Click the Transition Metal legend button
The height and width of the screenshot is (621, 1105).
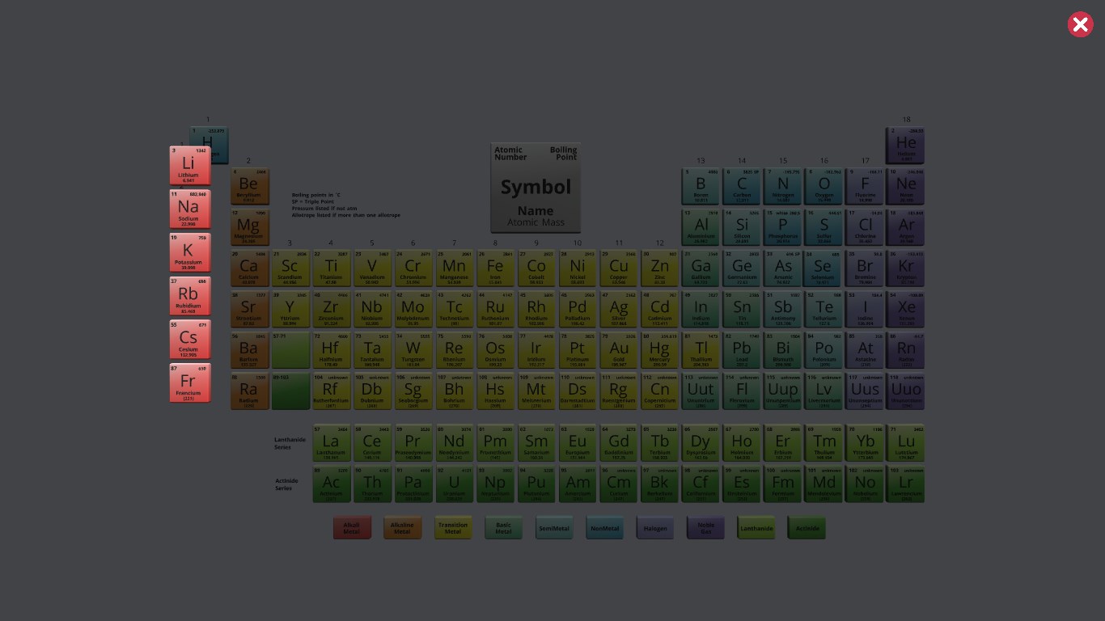(x=453, y=528)
